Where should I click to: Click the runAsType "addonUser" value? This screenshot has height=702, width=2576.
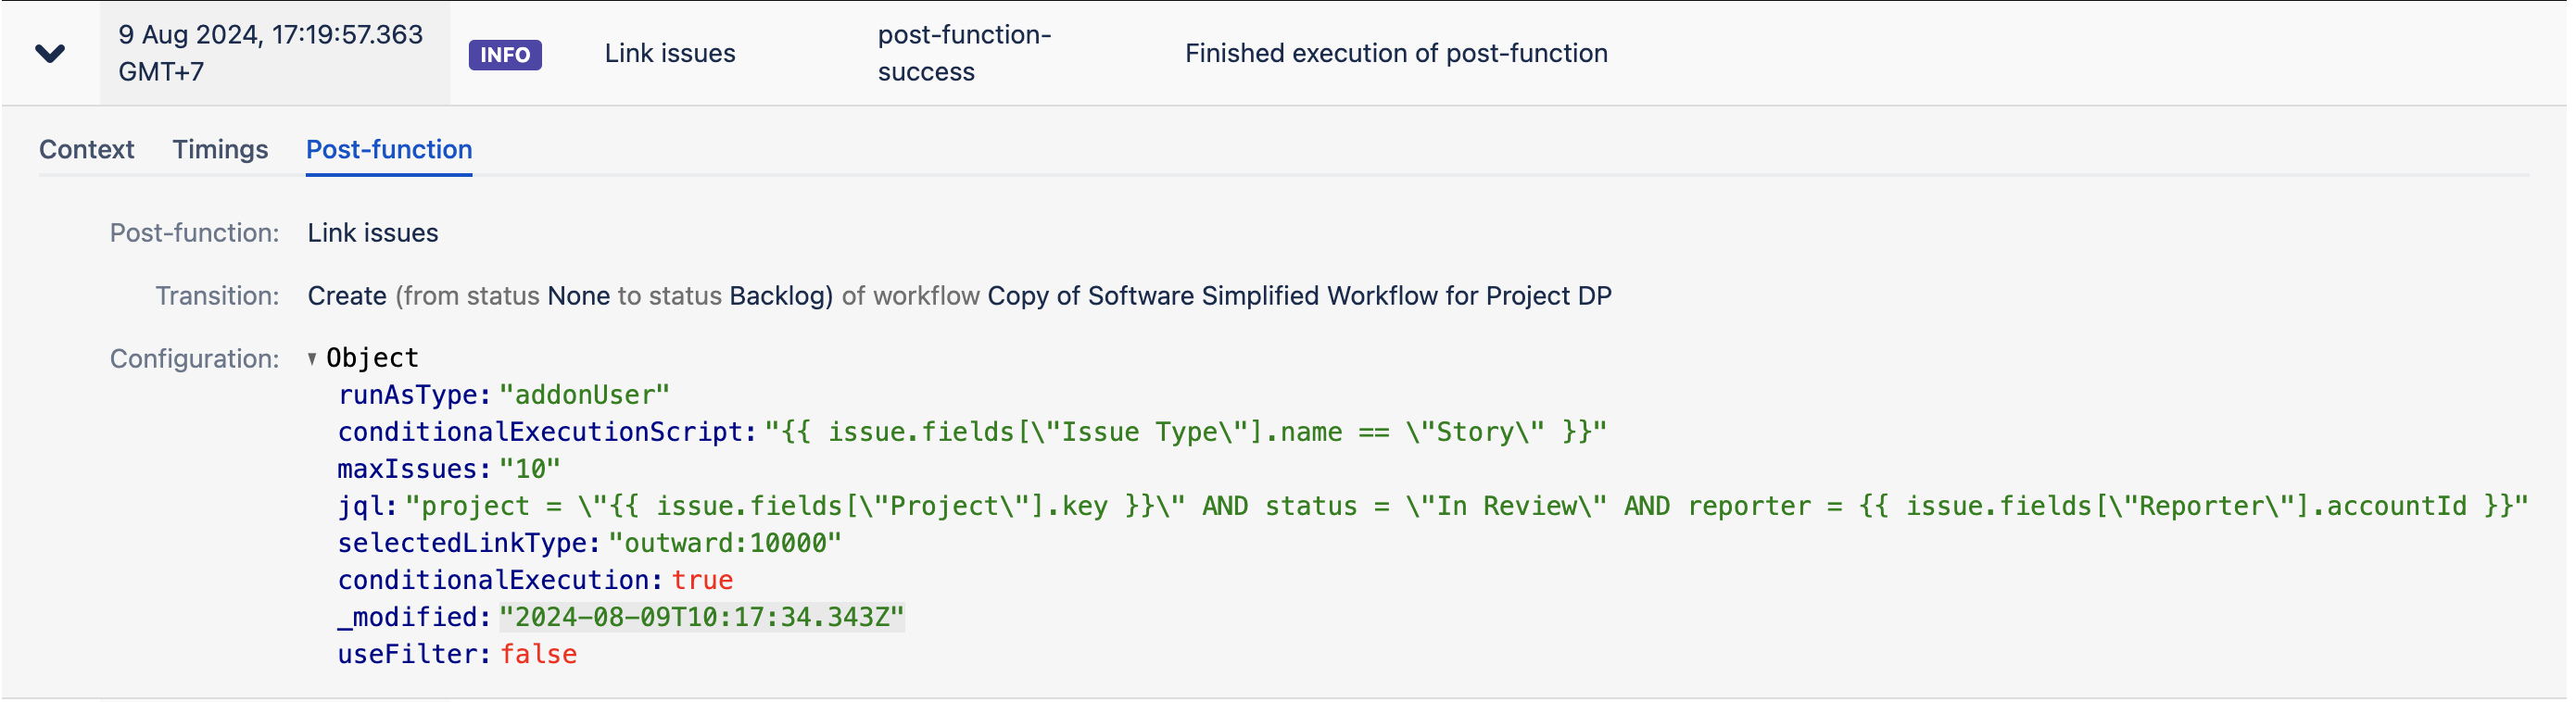(584, 395)
